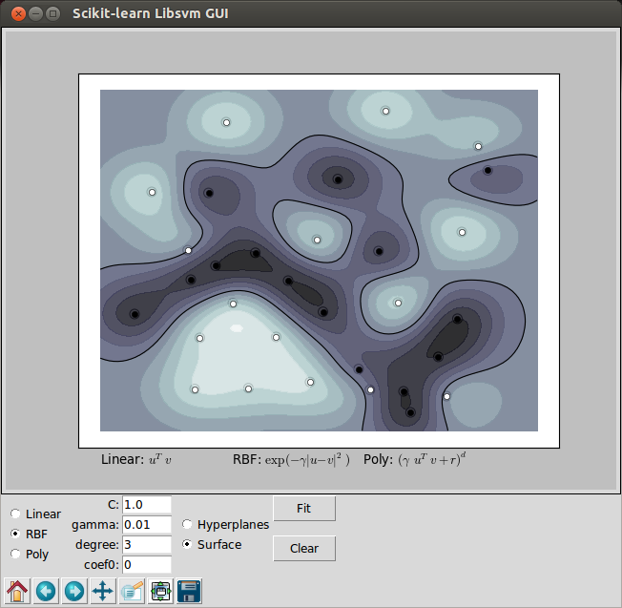Focus the gamma input field
This screenshot has height=608, width=622.
click(x=147, y=525)
